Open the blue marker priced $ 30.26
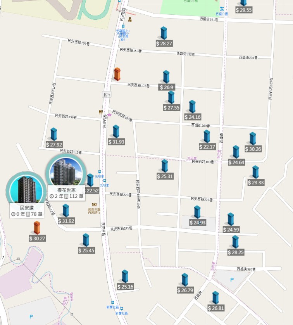This screenshot has height=325, width=293. click(x=253, y=138)
